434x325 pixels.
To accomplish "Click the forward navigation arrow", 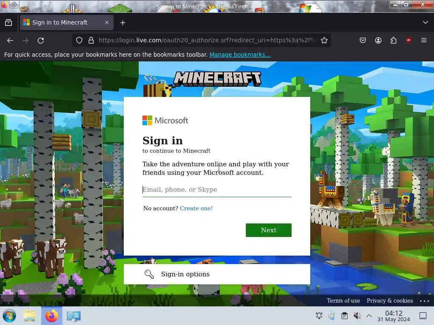I will (25, 41).
